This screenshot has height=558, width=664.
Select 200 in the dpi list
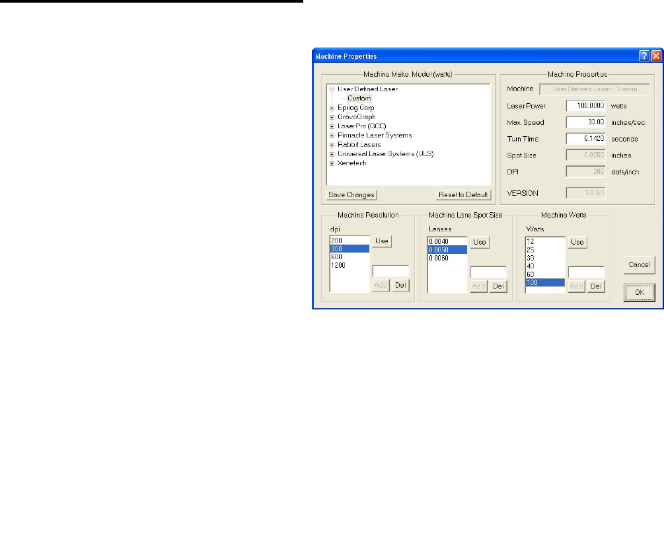(x=350, y=241)
